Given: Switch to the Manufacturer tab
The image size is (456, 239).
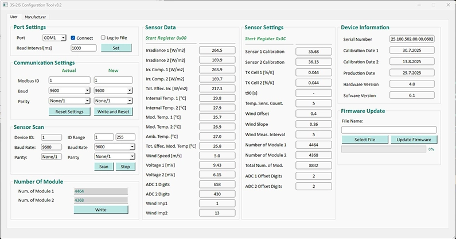Looking at the screenshot, I should coord(35,17).
